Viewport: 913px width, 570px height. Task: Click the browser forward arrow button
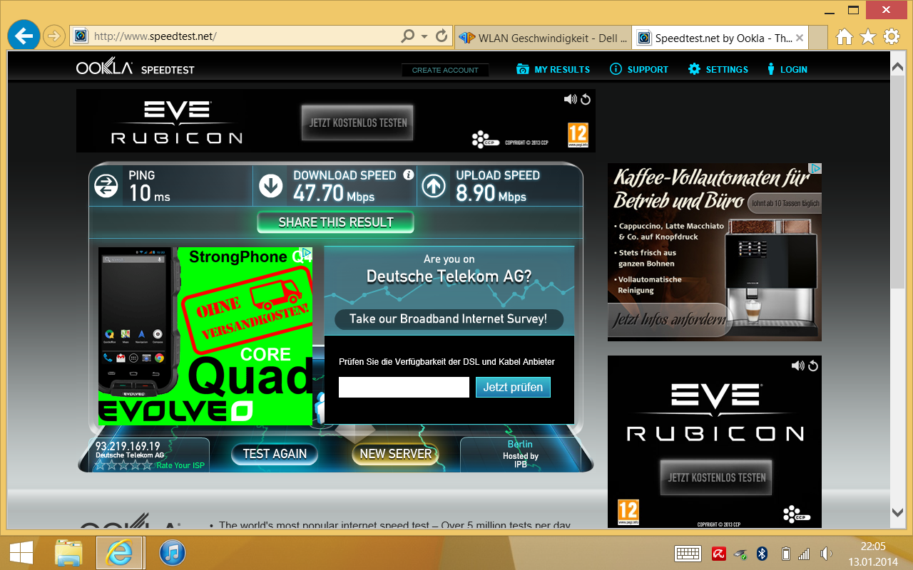(x=54, y=36)
